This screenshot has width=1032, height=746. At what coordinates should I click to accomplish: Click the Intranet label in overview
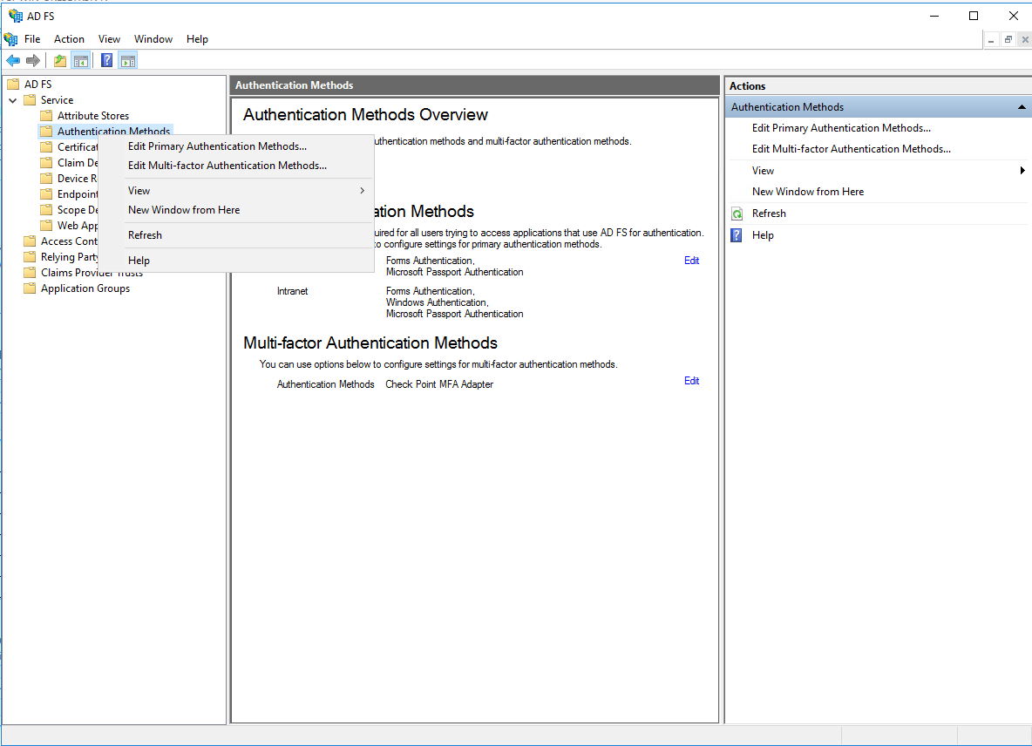[x=292, y=291]
